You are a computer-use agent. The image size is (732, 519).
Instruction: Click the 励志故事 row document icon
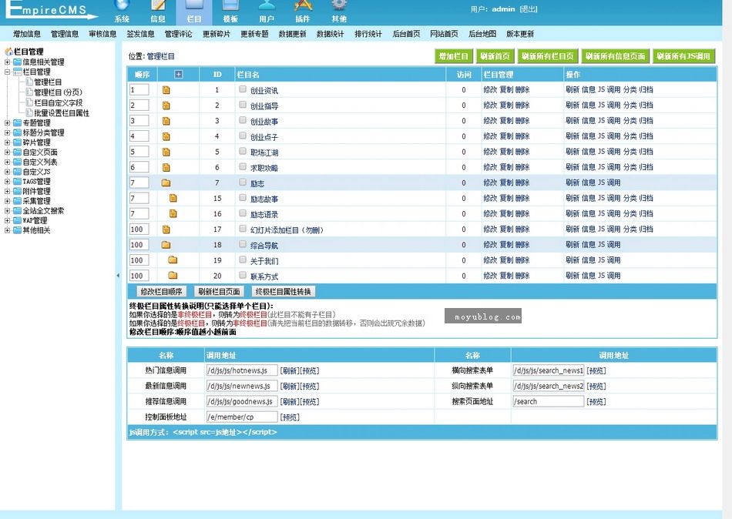click(x=173, y=199)
